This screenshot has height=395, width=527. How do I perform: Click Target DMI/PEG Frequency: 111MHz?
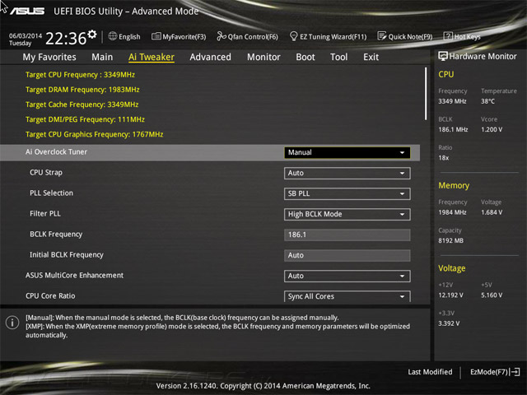point(85,119)
